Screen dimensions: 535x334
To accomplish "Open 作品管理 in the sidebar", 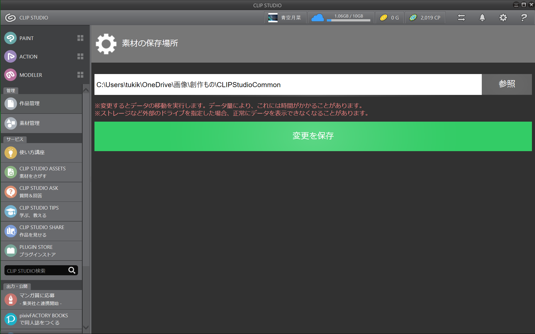I will 41,104.
